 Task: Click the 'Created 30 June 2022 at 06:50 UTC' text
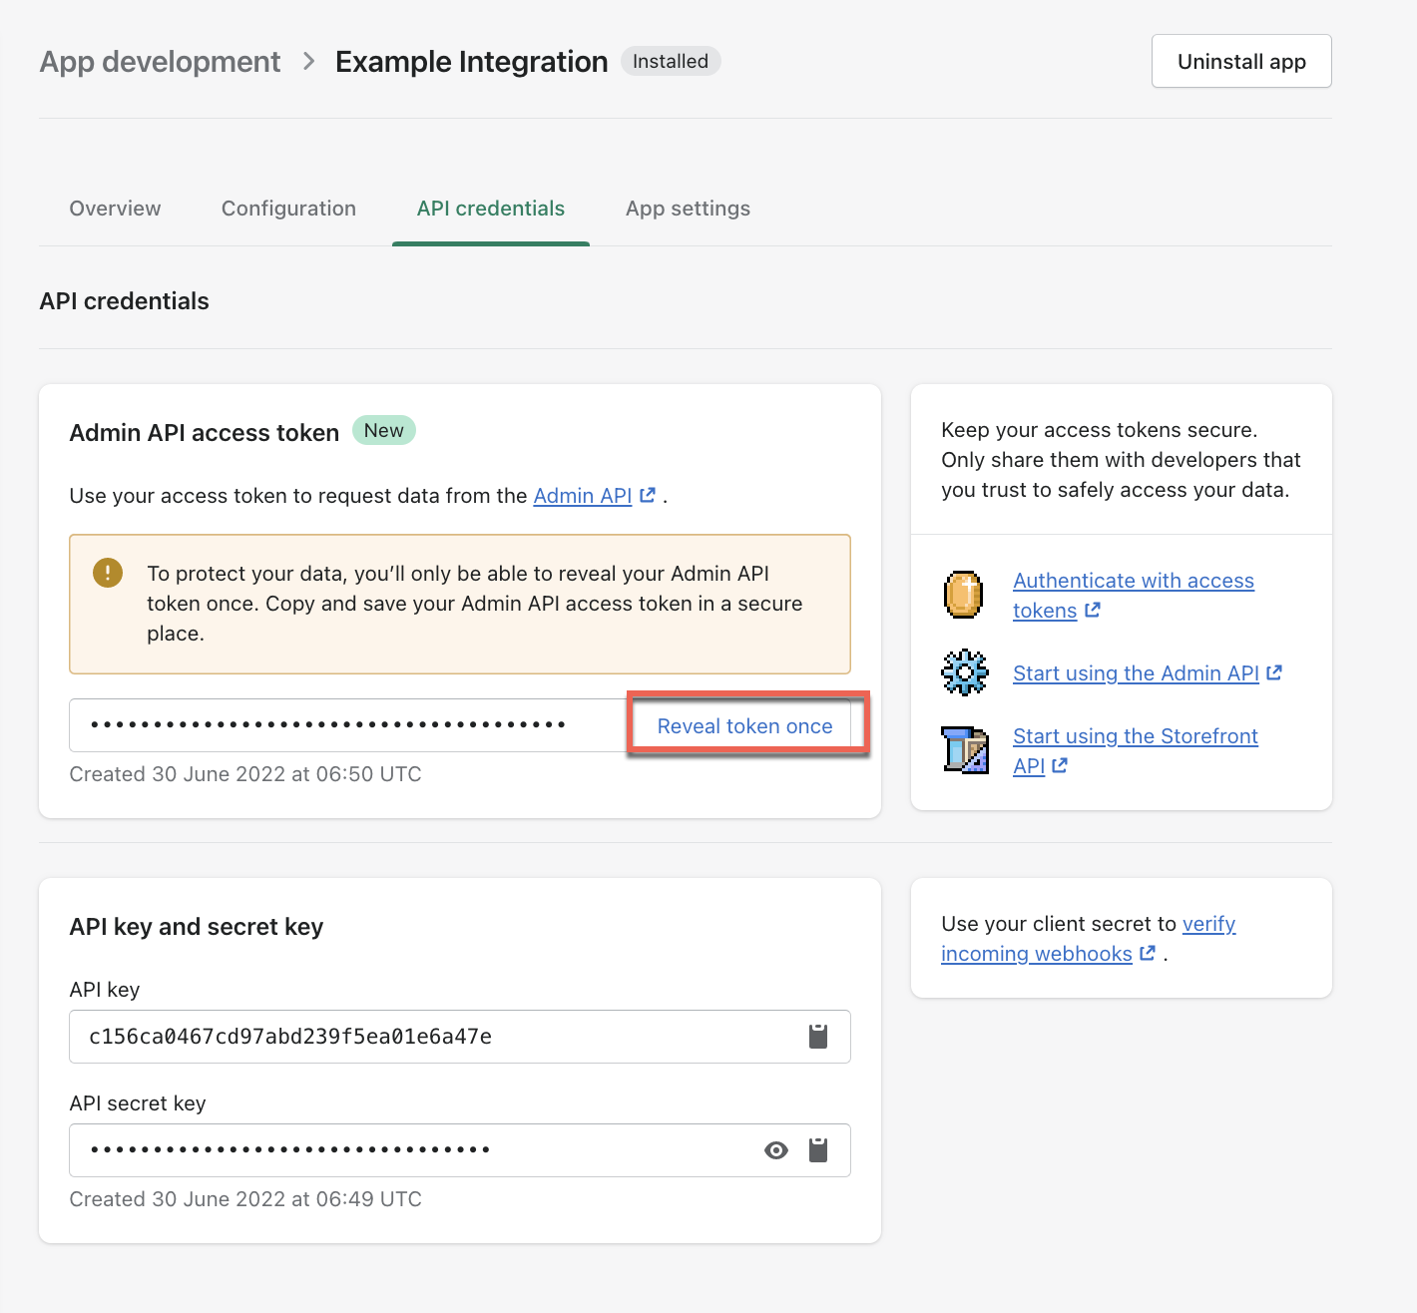(x=245, y=774)
